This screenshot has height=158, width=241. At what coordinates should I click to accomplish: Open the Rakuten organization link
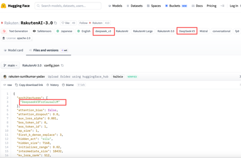click(11, 23)
